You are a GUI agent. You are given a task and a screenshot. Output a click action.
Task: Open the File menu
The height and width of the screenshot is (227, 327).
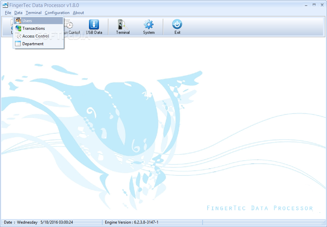(8, 13)
